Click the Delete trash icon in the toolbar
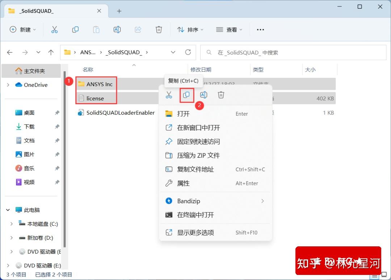391x280 pixels. click(x=159, y=29)
